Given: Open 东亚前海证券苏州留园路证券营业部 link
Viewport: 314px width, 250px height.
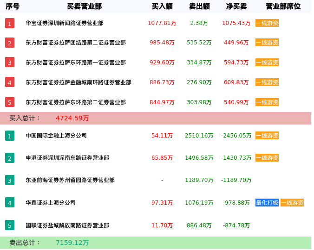Looking at the screenshot, I should coord(70,180).
